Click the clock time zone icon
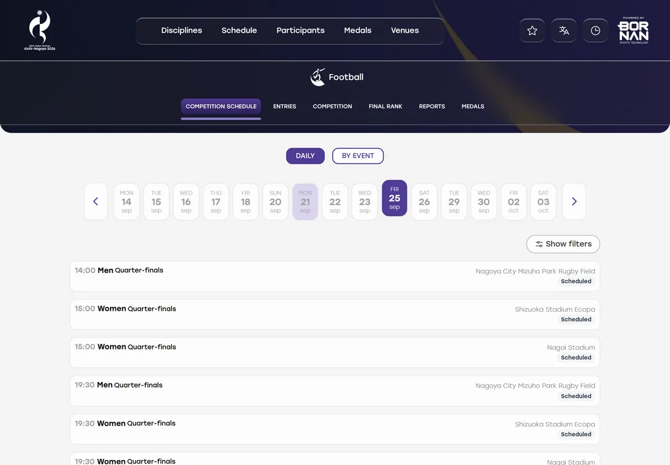 tap(596, 31)
